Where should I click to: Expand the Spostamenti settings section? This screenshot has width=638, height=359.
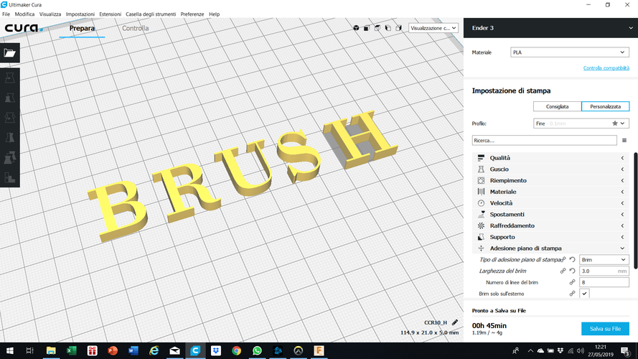(x=551, y=214)
